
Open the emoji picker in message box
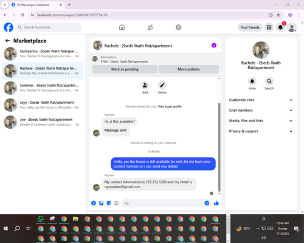tap(207, 203)
